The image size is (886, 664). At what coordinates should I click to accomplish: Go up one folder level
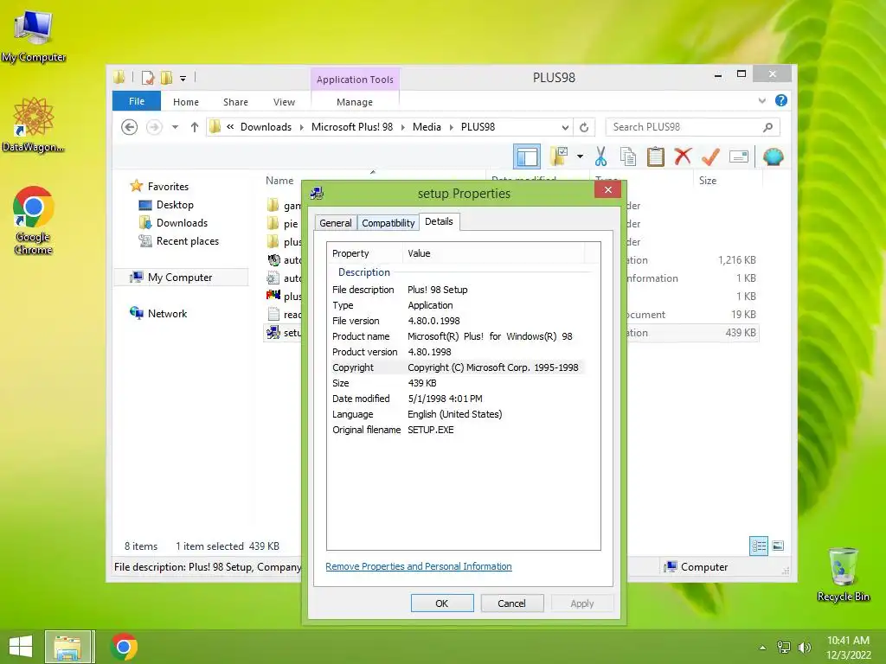click(195, 127)
